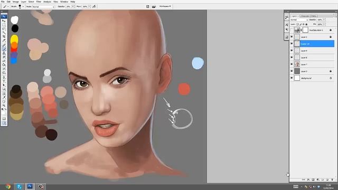
Task: Click the add layer style fx icon
Action: coord(308,179)
